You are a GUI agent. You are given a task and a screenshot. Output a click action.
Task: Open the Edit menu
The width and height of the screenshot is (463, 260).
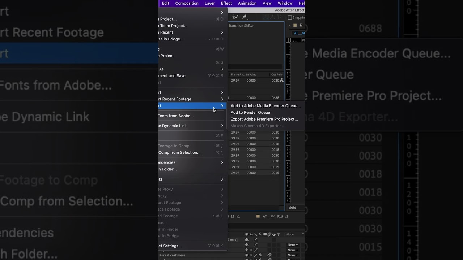pyautogui.click(x=165, y=3)
